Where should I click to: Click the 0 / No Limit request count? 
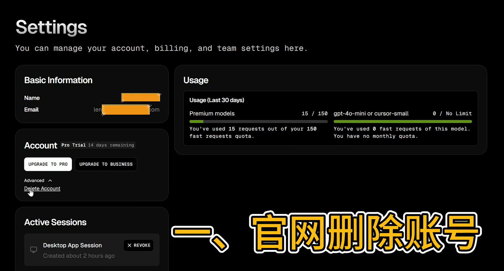(x=452, y=114)
